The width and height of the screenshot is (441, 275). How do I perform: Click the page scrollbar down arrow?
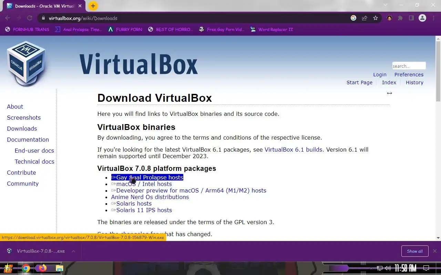[x=438, y=238]
